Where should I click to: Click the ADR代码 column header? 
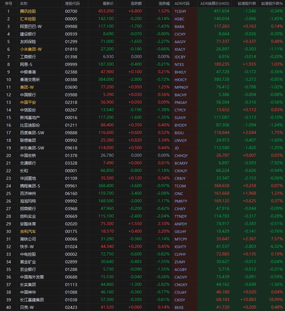(182, 4)
